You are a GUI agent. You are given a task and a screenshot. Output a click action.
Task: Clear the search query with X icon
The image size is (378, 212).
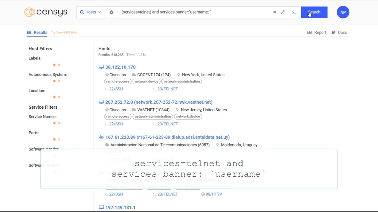pos(275,12)
